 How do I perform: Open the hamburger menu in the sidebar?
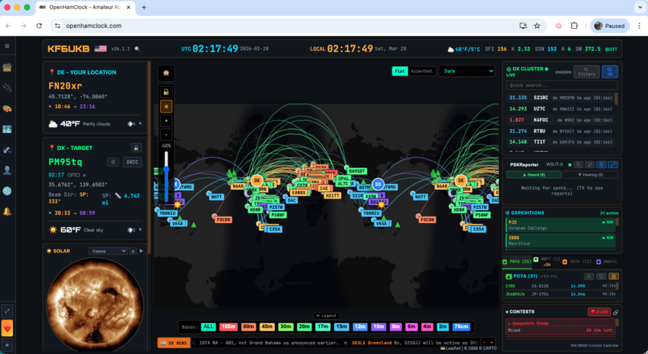[x=8, y=46]
